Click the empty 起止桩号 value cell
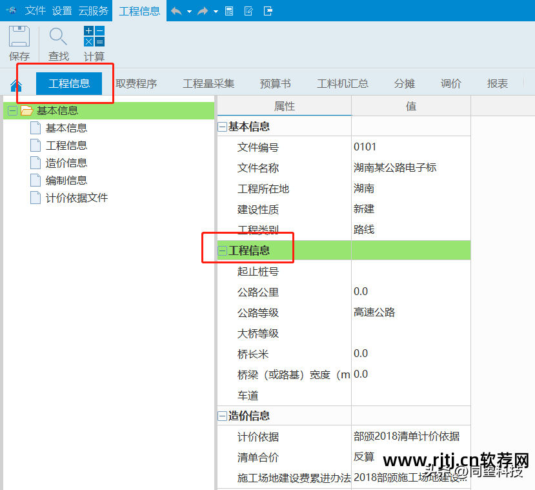 point(411,271)
